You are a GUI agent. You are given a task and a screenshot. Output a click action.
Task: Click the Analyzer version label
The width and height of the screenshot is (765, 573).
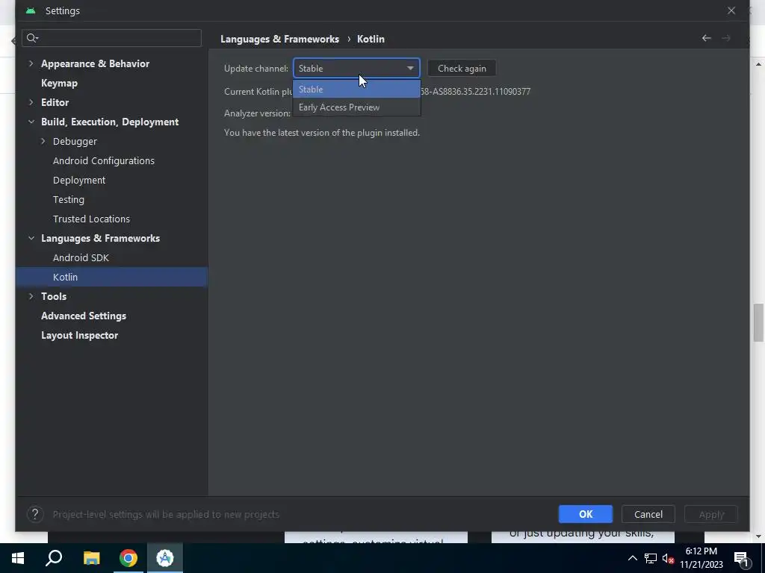257,113
